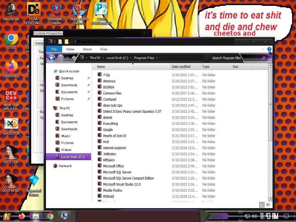Select System Properties taskbar icon
296x222 pixels.
pos(64,216)
